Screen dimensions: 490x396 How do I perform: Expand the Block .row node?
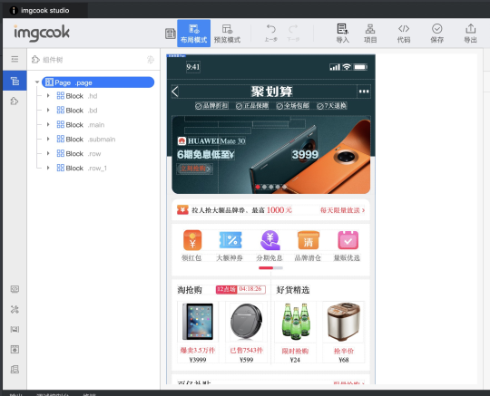[48, 153]
